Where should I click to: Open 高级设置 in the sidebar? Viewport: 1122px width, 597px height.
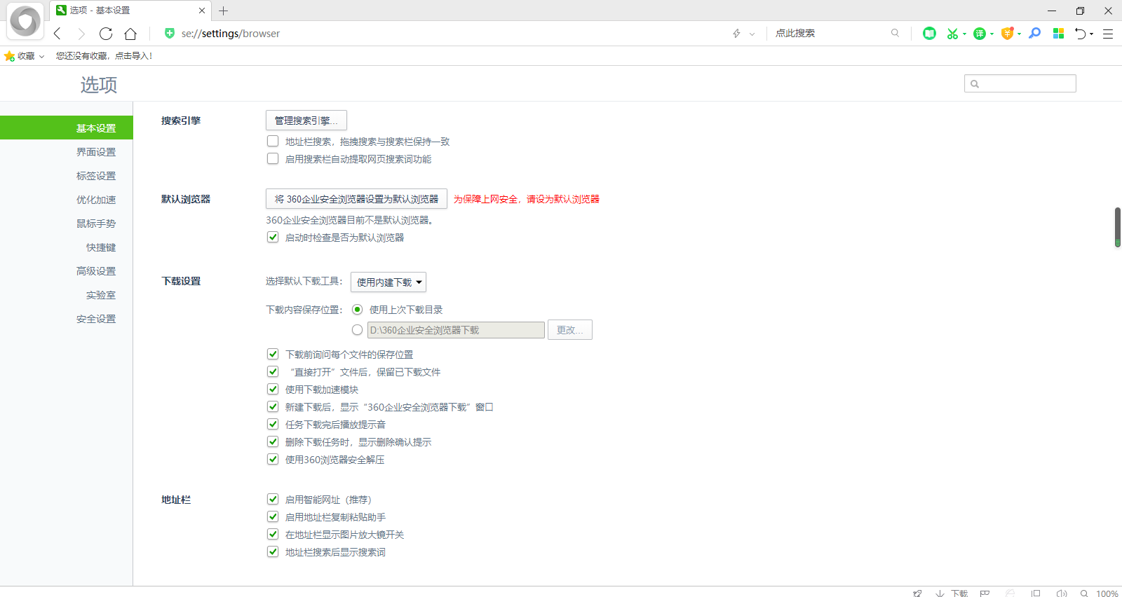tap(96, 271)
